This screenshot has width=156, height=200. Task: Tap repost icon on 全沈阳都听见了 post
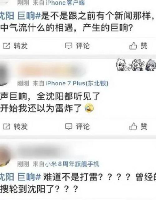click(x=7, y=126)
